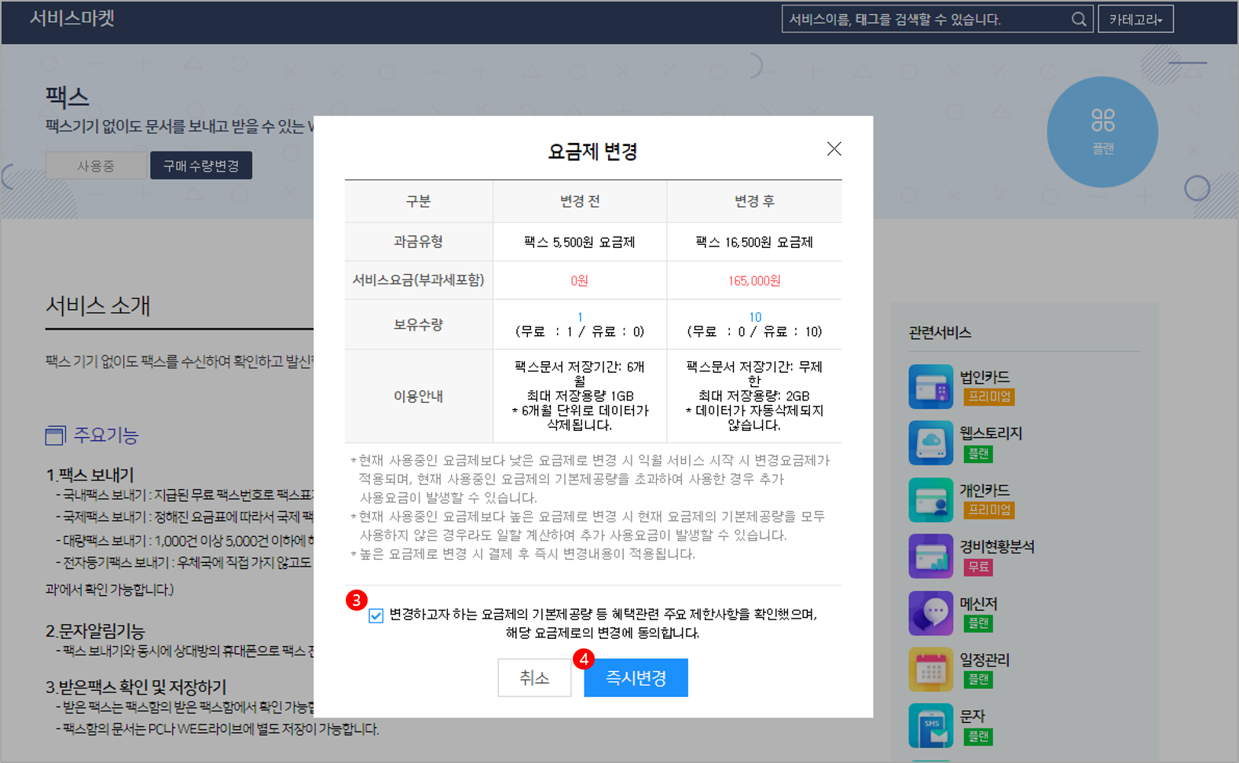
Task: Click the 즉시변경 button
Action: pos(636,677)
